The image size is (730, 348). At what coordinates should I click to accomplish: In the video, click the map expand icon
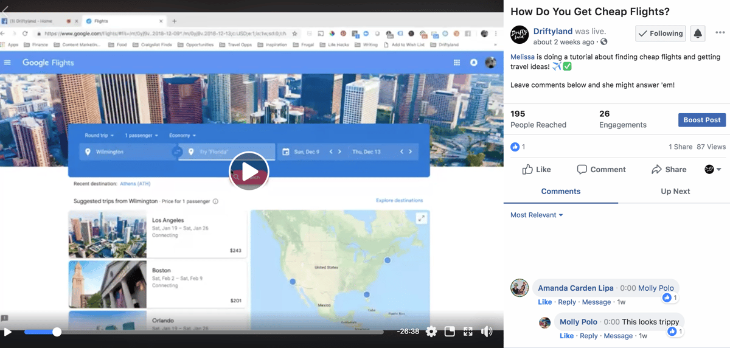421,218
